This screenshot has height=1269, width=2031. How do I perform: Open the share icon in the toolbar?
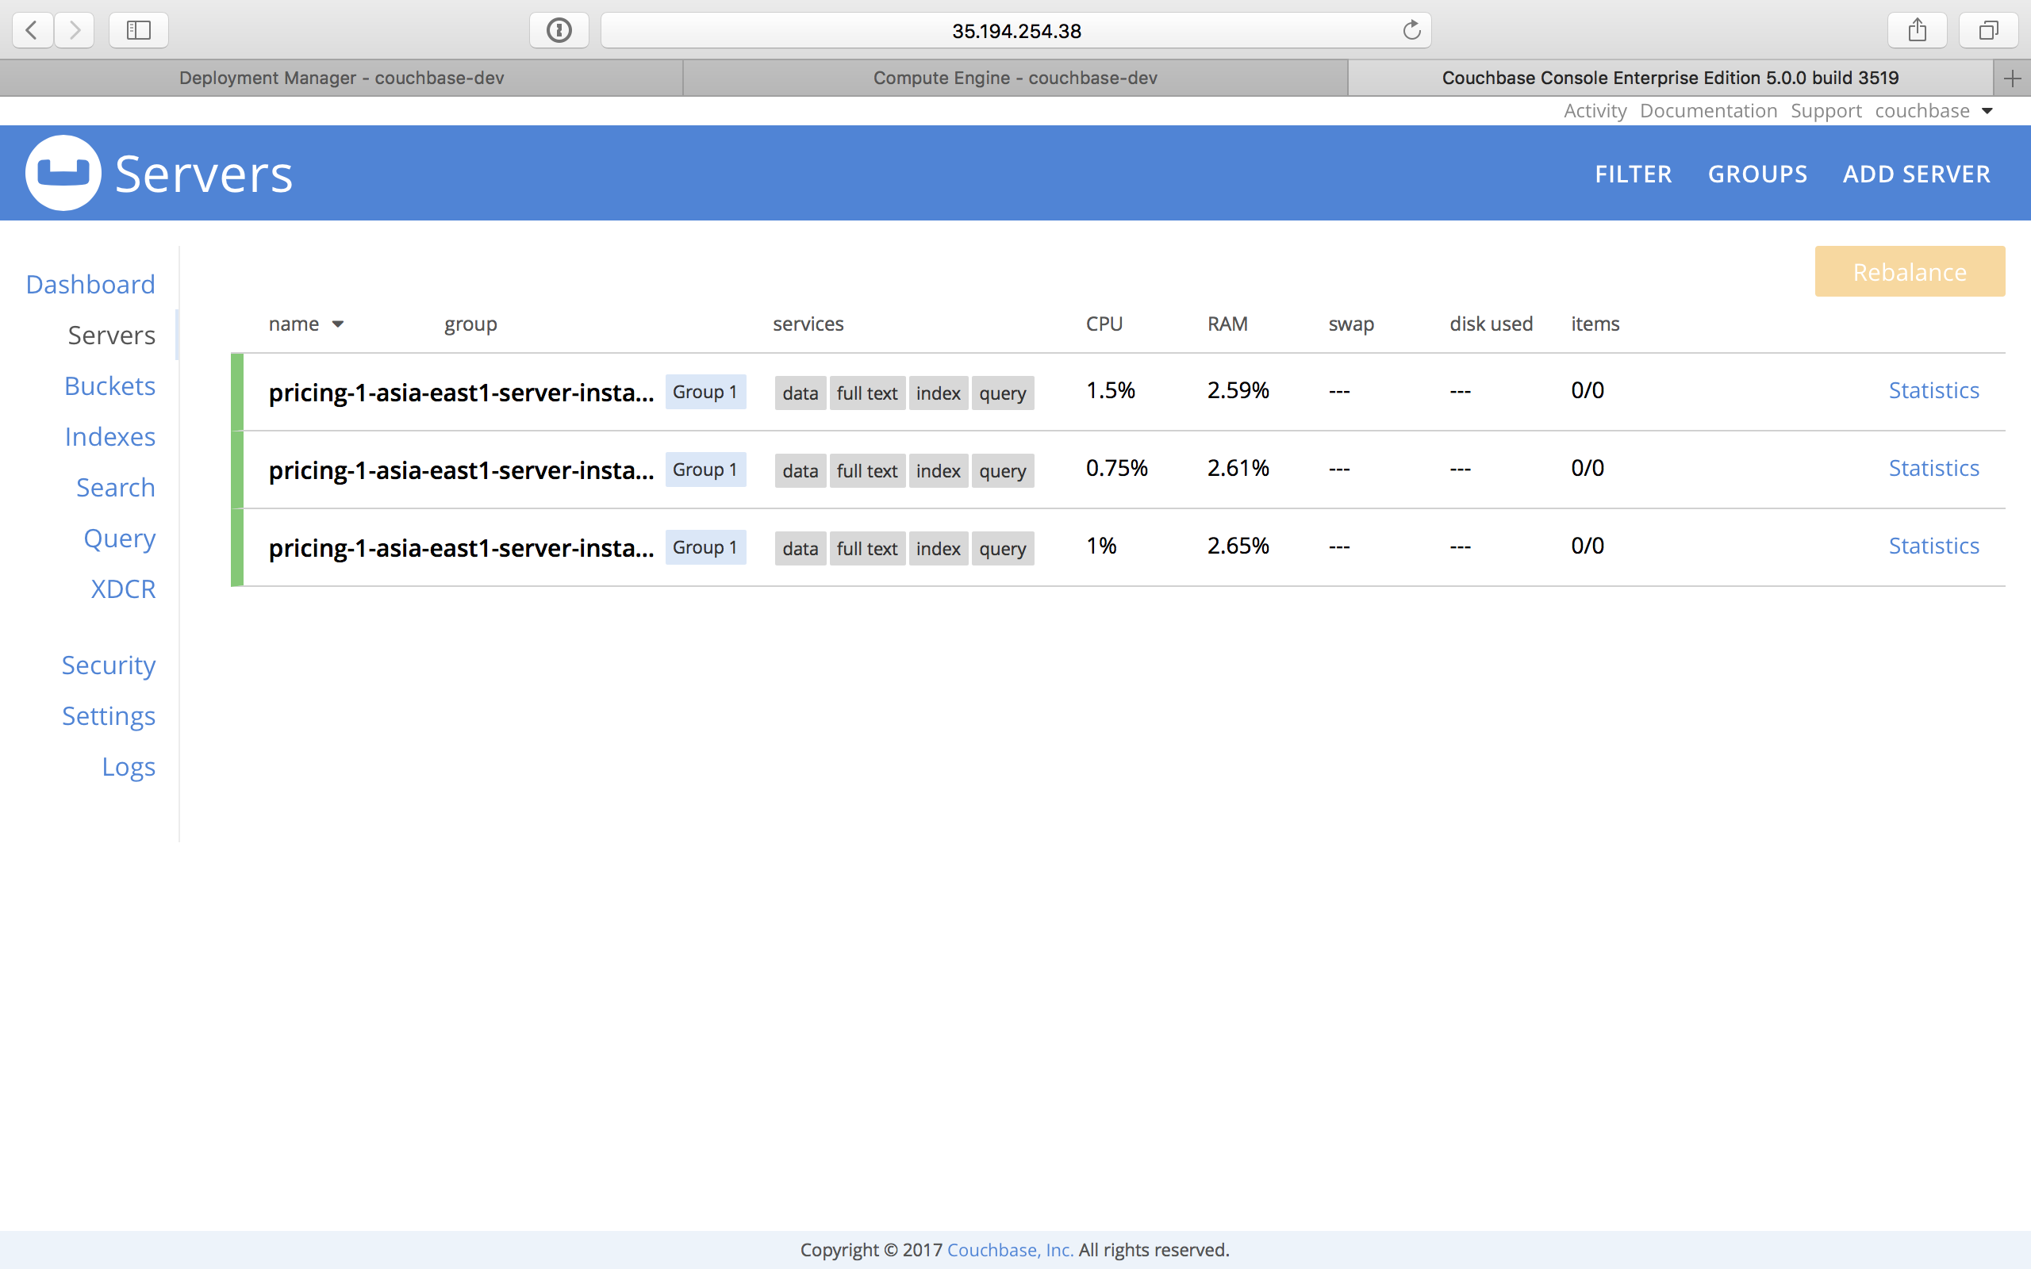click(x=1916, y=30)
